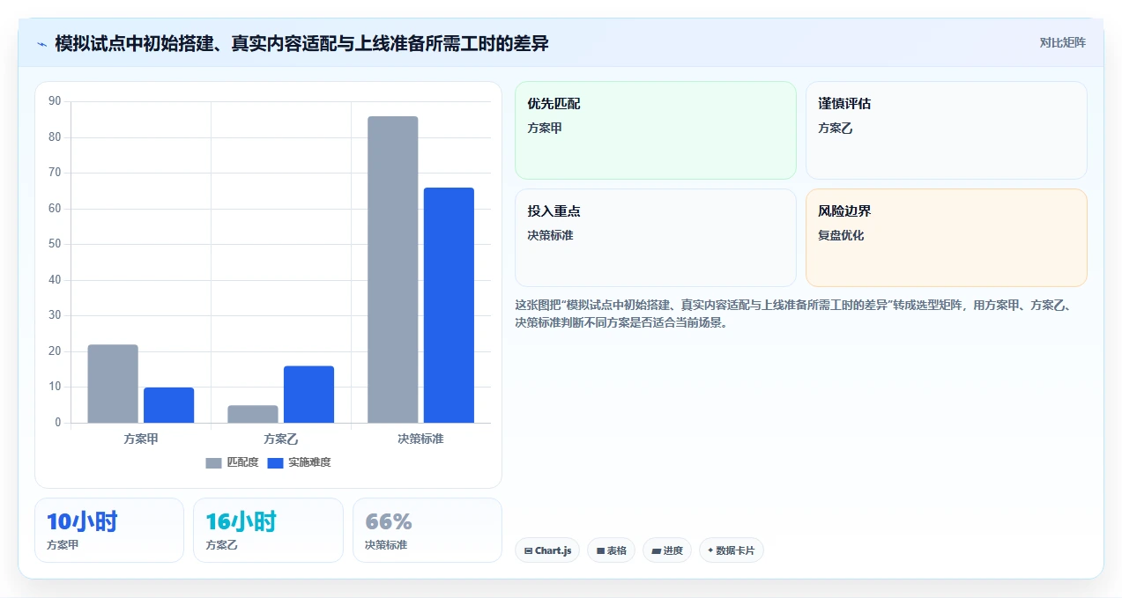This screenshot has height=598, width=1122.
Task: Open the 谨慎评估 card
Action: (946, 130)
